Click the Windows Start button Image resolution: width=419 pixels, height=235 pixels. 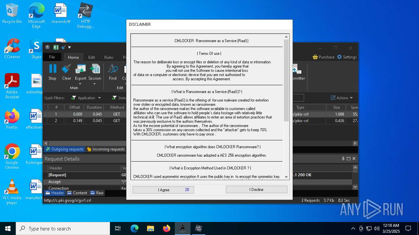8,228
